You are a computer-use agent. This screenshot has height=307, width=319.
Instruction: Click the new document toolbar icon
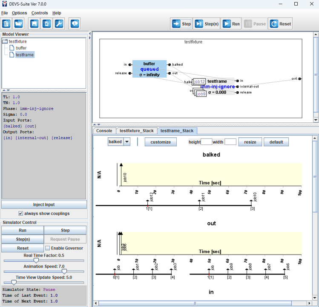tap(6, 24)
